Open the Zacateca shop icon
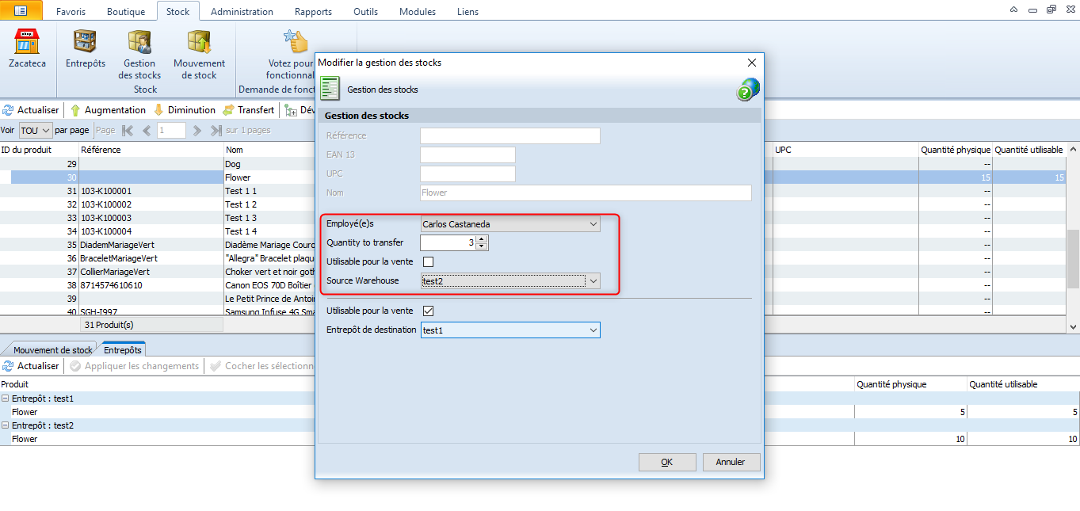1080x511 pixels. 27,42
